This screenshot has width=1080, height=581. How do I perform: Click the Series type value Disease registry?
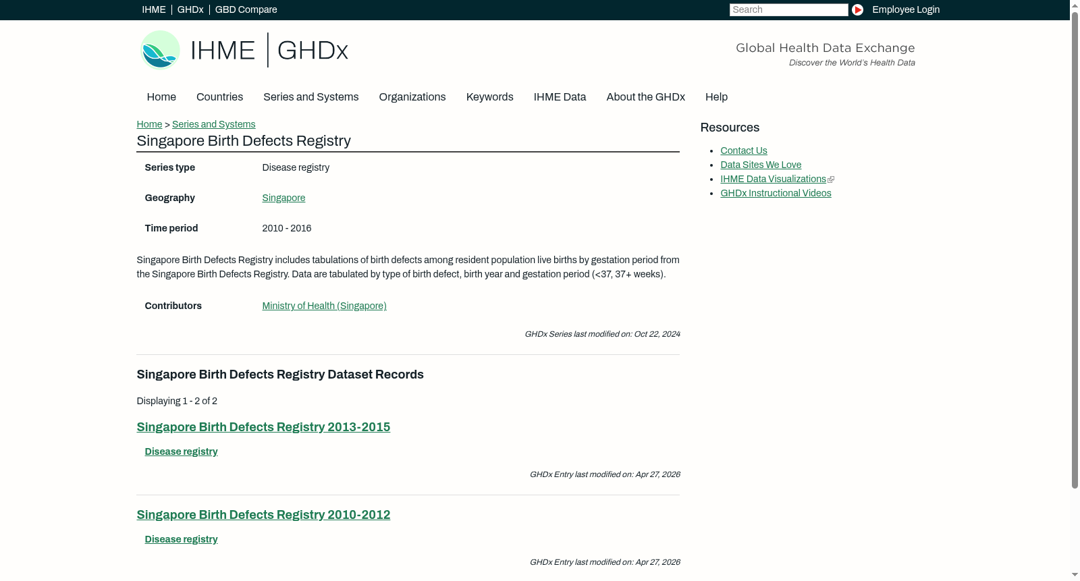296,168
